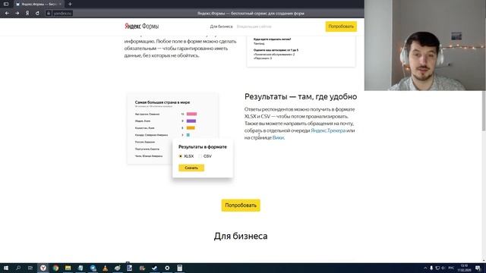Click the purple bar in the chart
This screenshot has width=486, height=273.
coord(191,121)
